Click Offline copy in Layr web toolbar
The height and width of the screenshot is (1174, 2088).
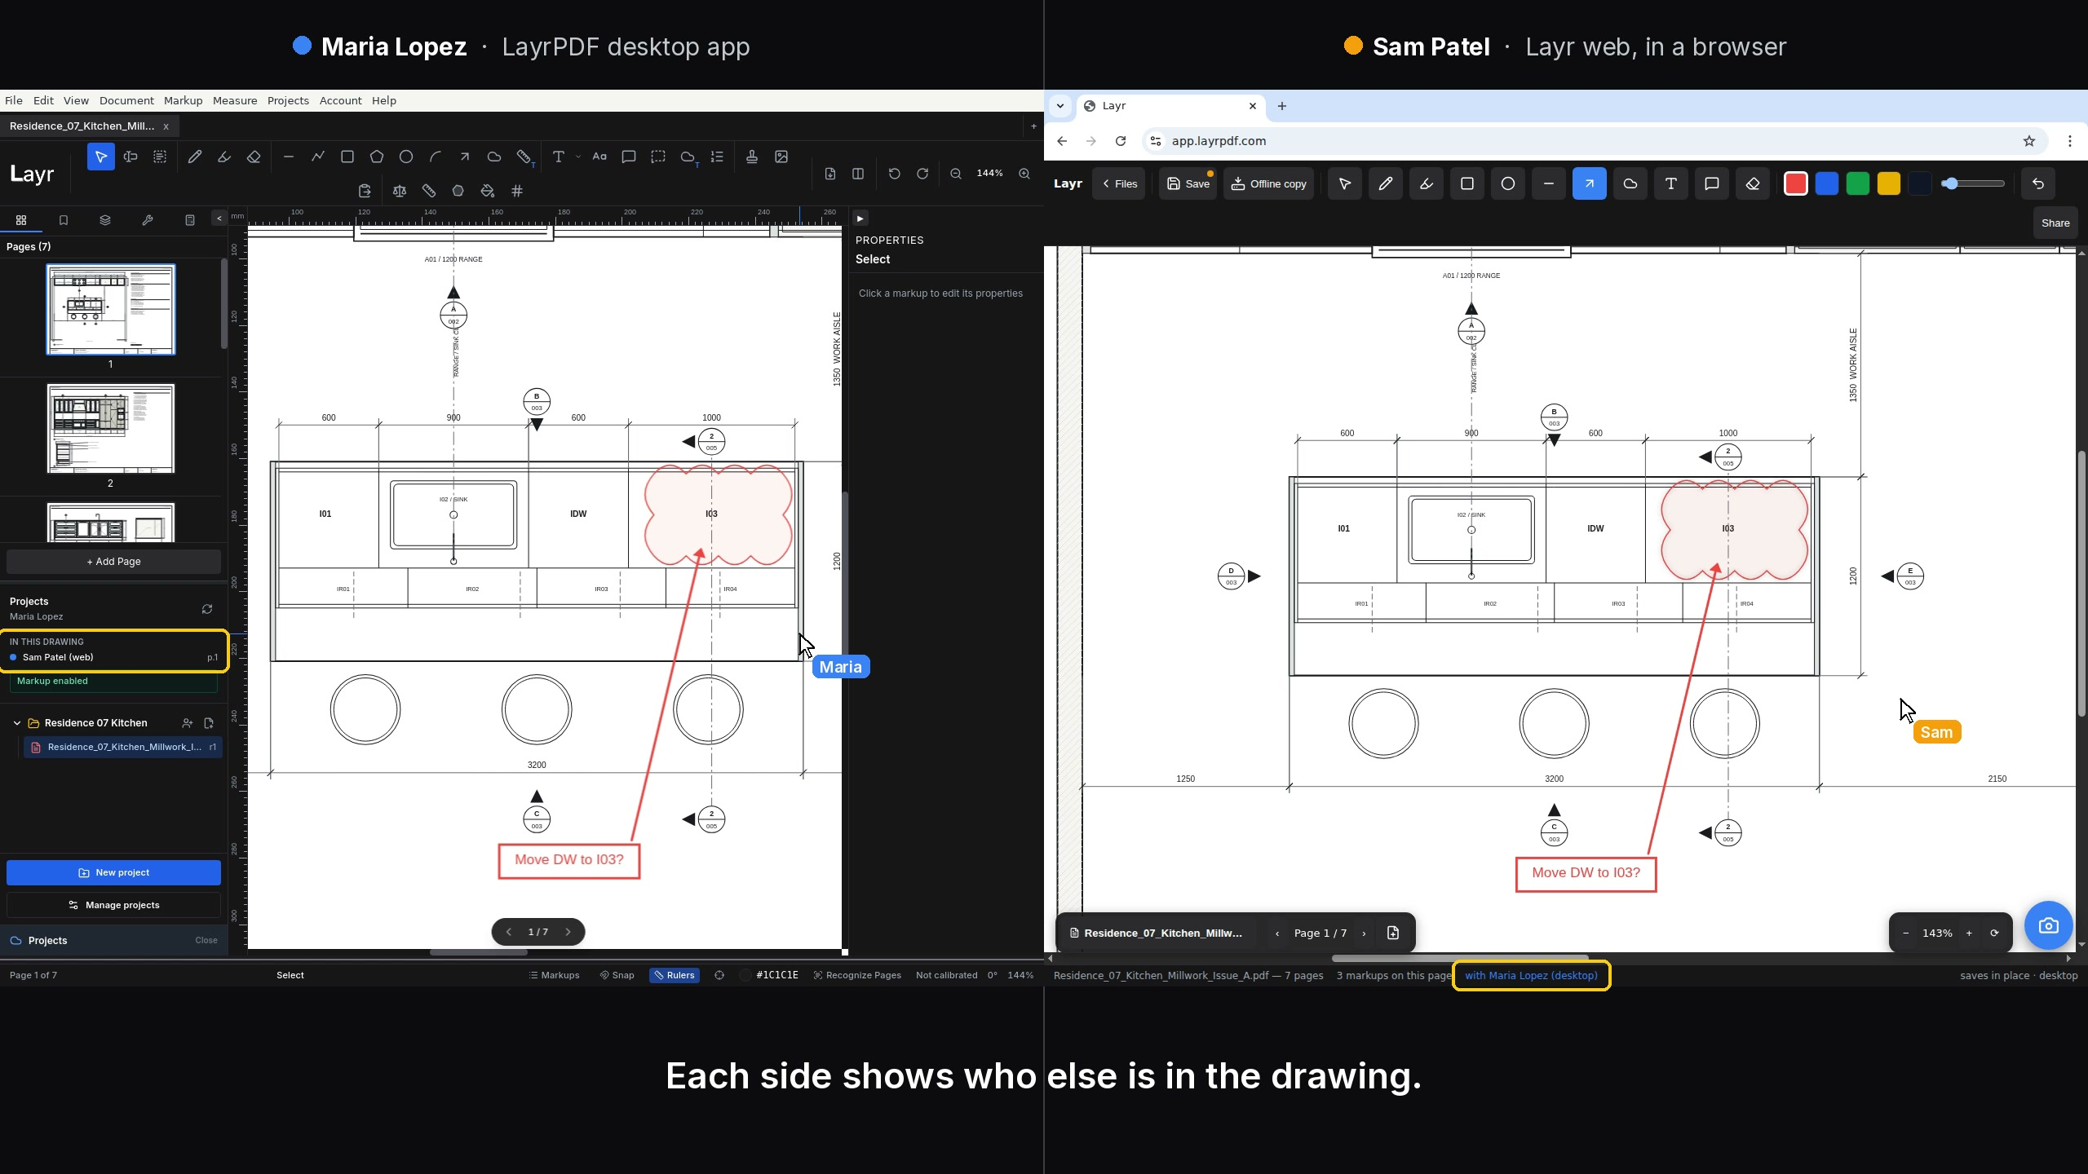click(1268, 183)
